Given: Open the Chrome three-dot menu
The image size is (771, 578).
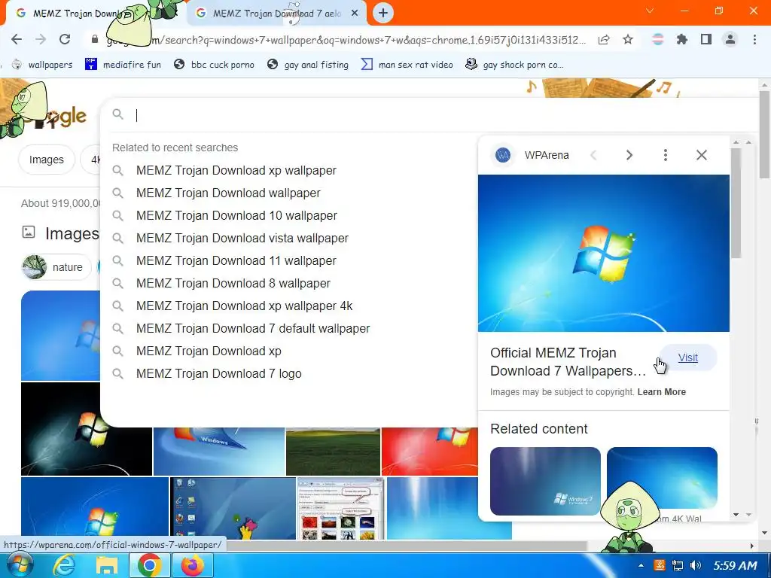Looking at the screenshot, I should click(x=754, y=39).
